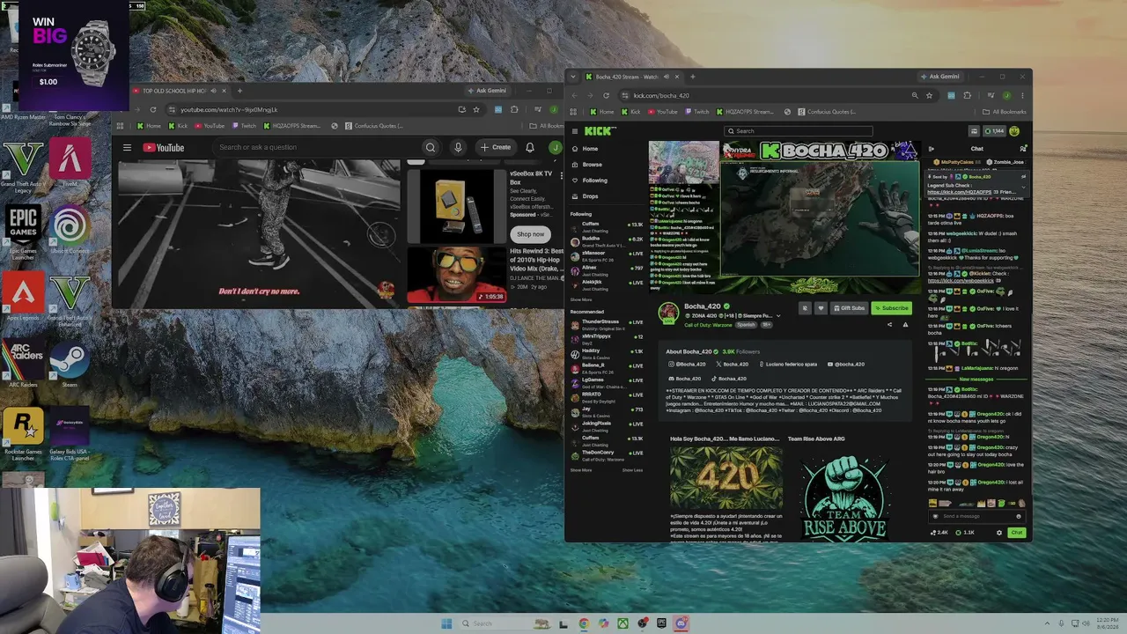Go to YouTube home via logo
This screenshot has width=1127, height=634.
pyautogui.click(x=164, y=148)
